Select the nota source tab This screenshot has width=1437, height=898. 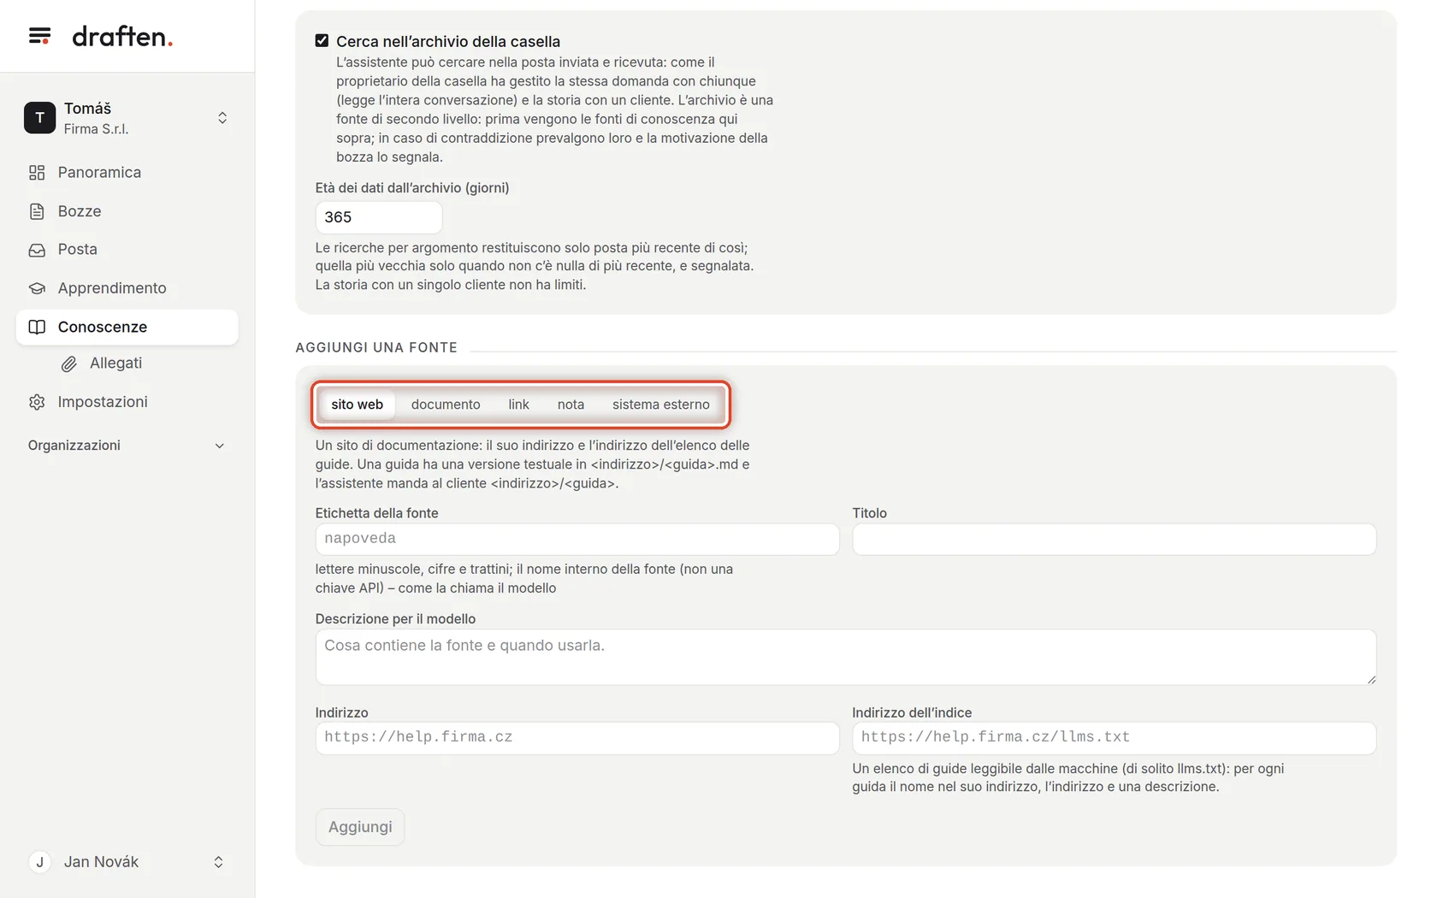[x=571, y=405]
